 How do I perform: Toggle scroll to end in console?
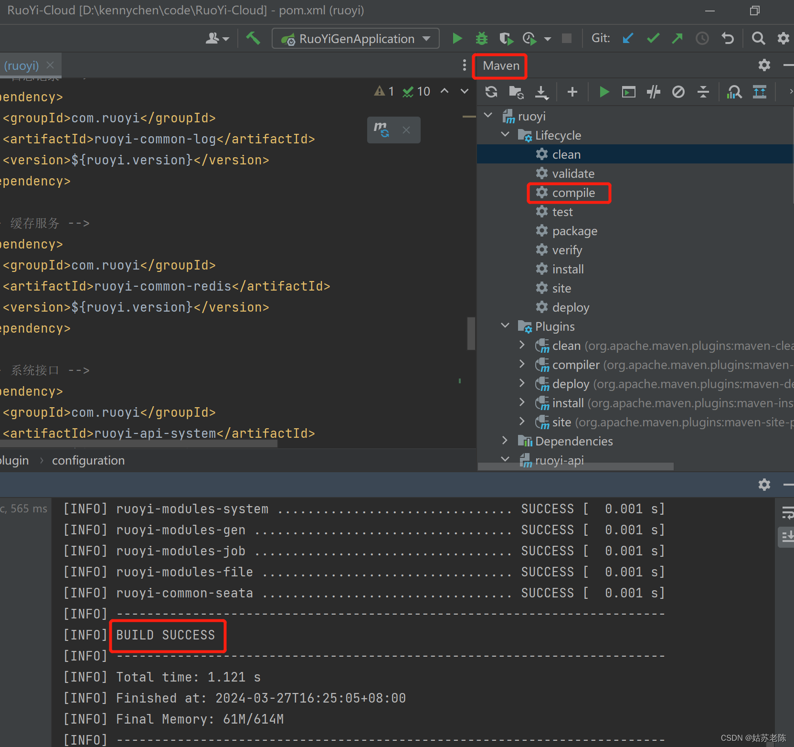tap(786, 537)
